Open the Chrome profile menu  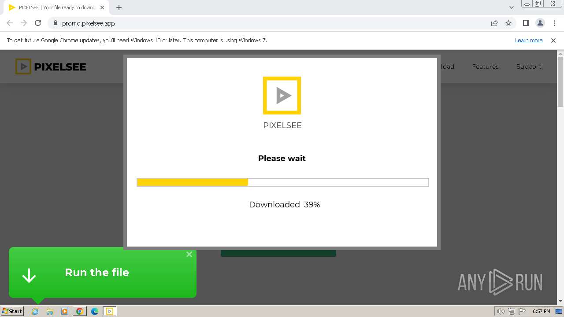[540, 23]
